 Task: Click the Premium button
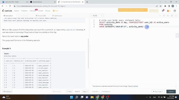tap(154, 11)
